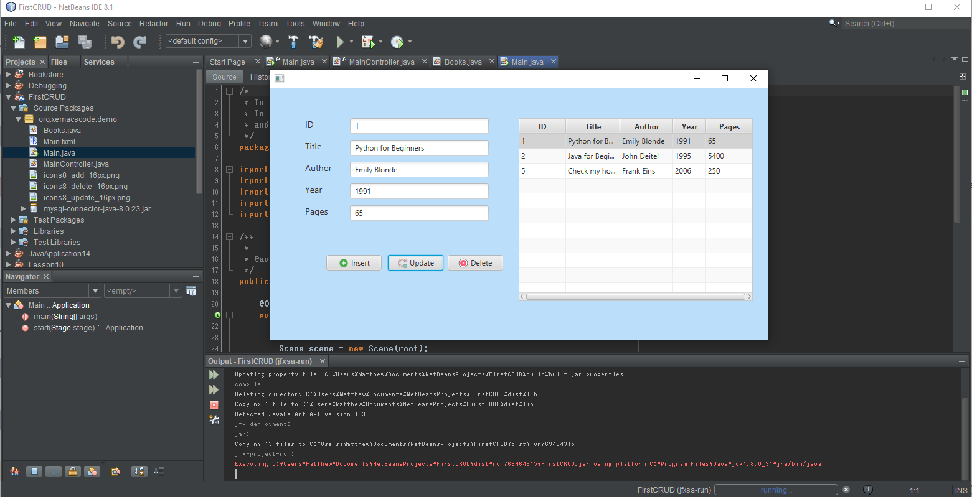Click the table horizontal scrollbar

tap(636, 297)
